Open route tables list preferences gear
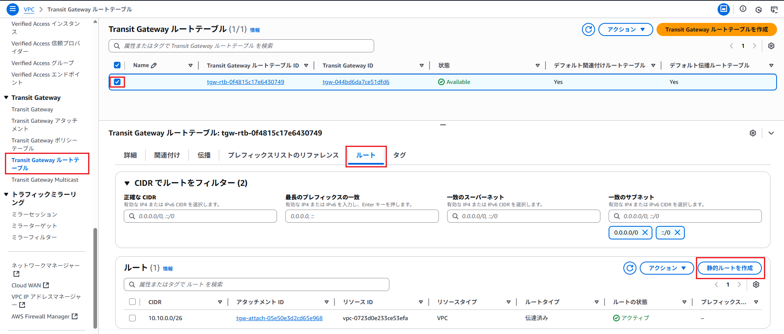784x334 pixels. pyautogui.click(x=771, y=46)
